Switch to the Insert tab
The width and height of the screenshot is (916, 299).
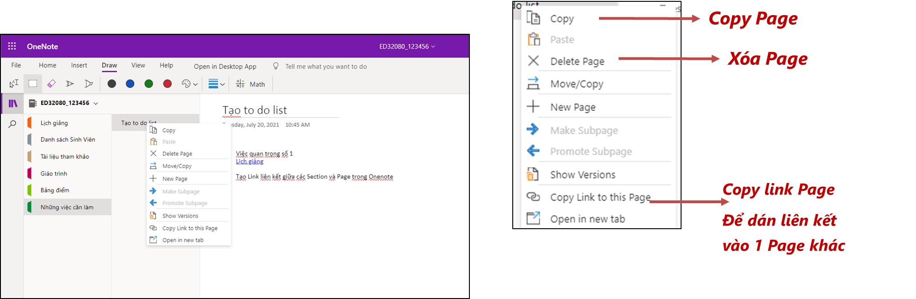(x=79, y=65)
